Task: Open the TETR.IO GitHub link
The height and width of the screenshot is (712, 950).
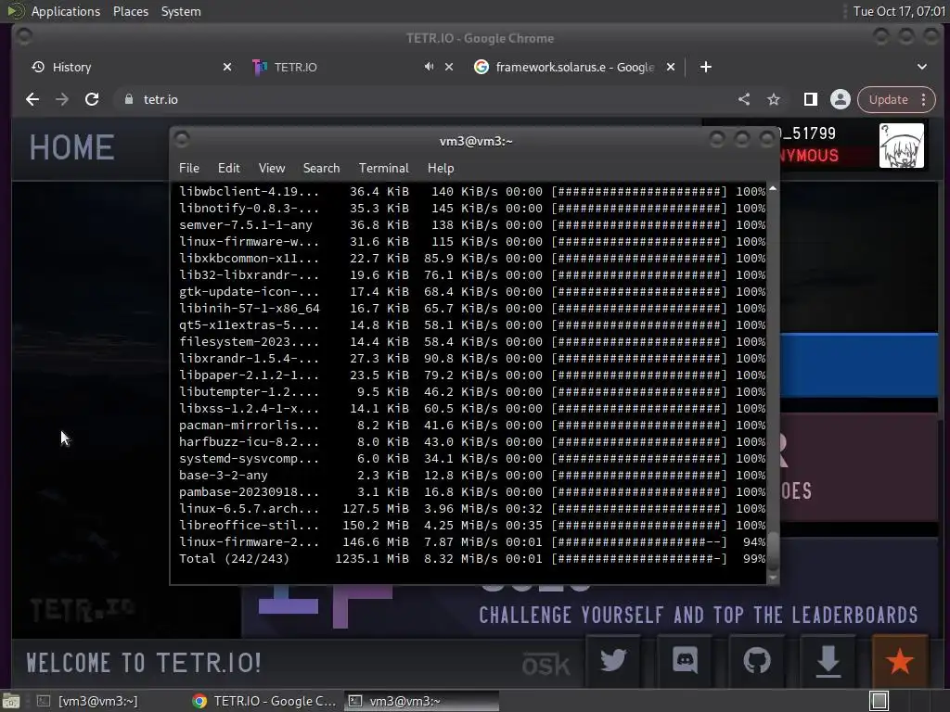Action: [757, 660]
